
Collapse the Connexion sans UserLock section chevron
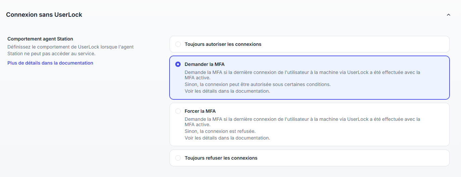tap(448, 15)
